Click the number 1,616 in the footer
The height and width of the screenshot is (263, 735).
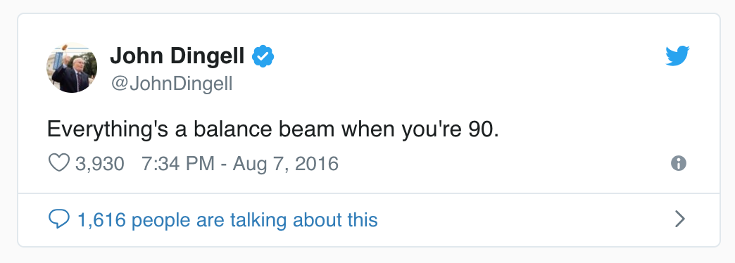[x=101, y=220]
